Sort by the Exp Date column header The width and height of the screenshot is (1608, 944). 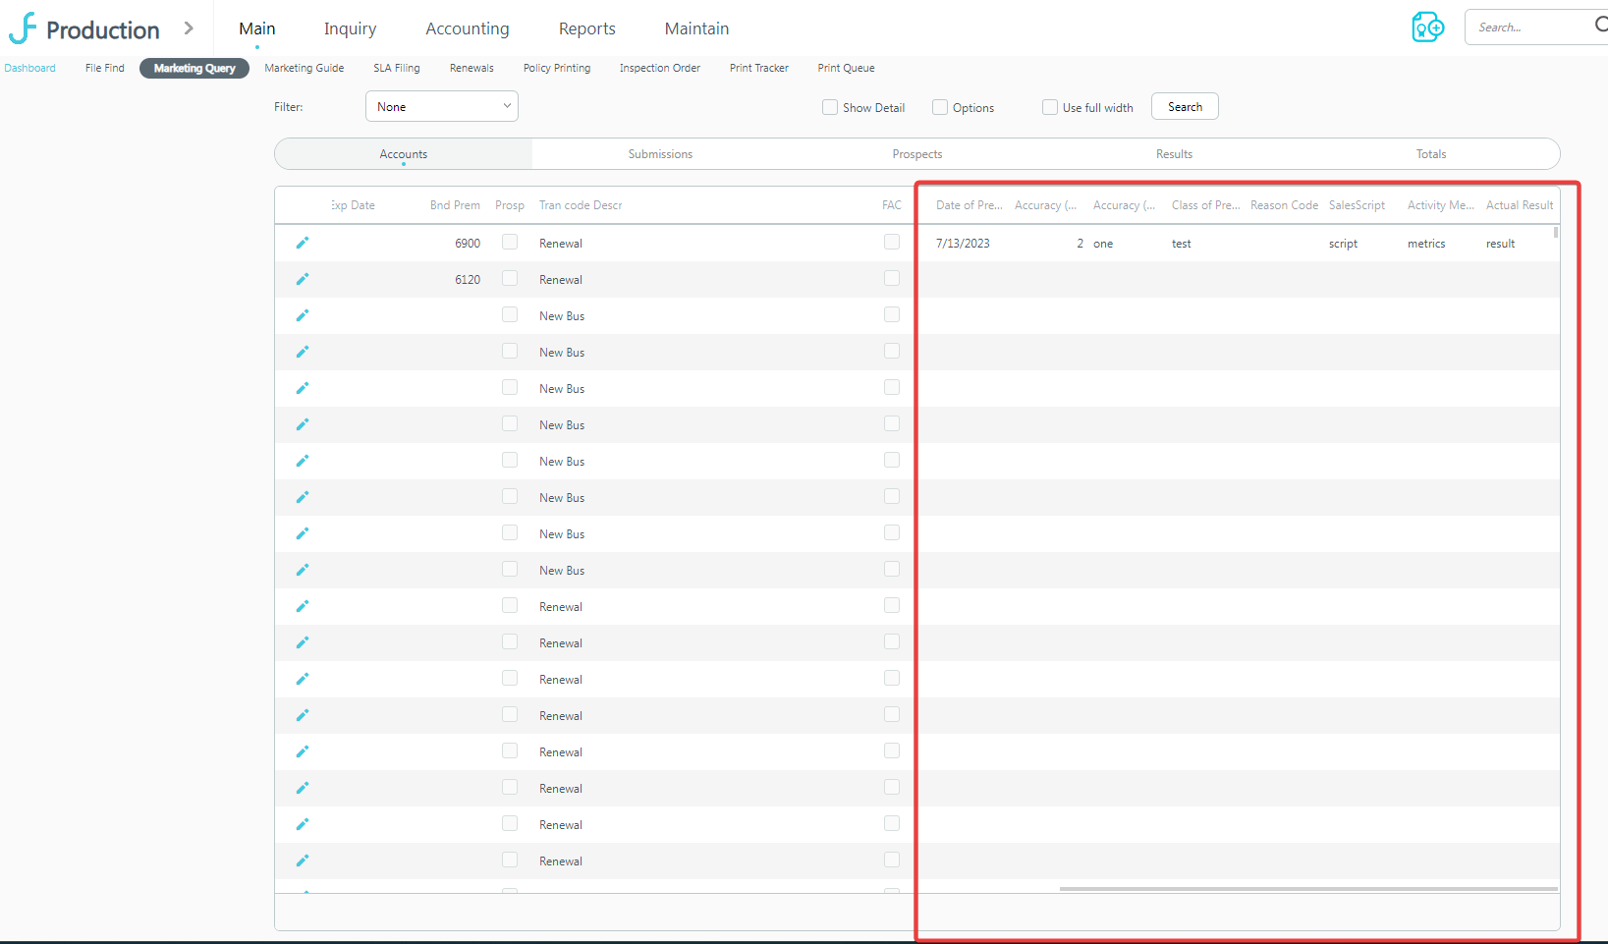point(353,205)
